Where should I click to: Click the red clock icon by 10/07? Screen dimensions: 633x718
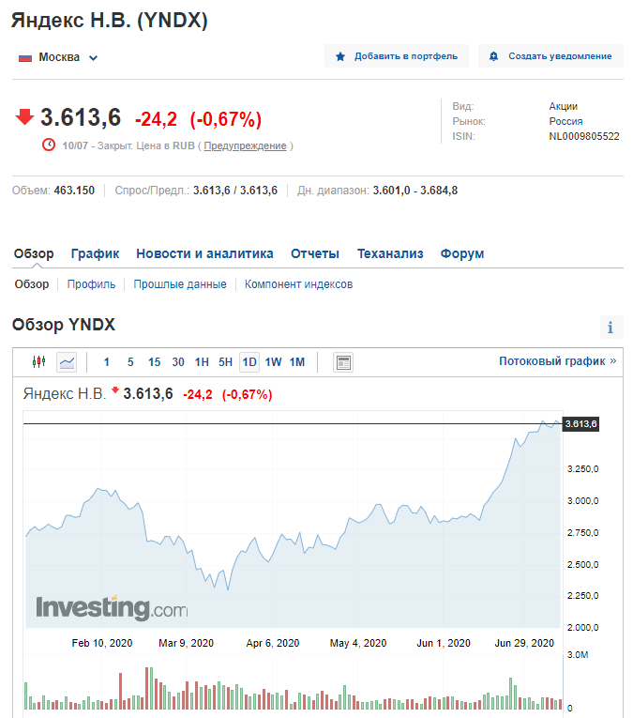[x=49, y=145]
